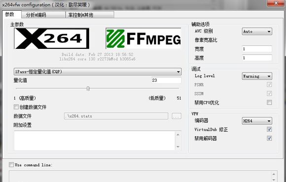
Task: Open the 分析&编码 tab
Action: click(x=43, y=15)
